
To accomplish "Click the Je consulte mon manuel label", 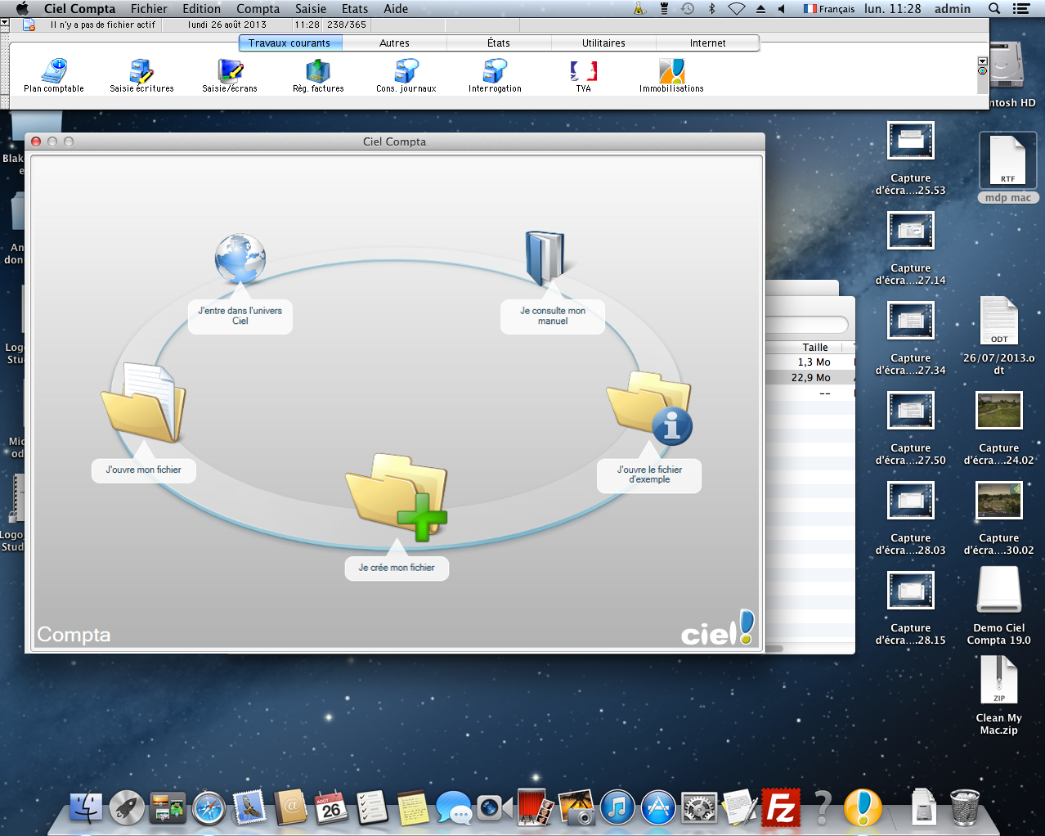I will pos(553,316).
